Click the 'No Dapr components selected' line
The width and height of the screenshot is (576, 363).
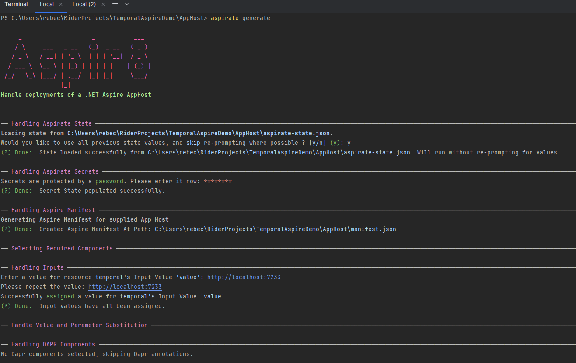(x=97, y=354)
